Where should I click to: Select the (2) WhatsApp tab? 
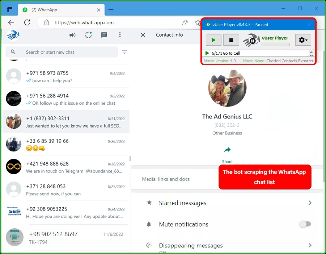[x=62, y=10]
